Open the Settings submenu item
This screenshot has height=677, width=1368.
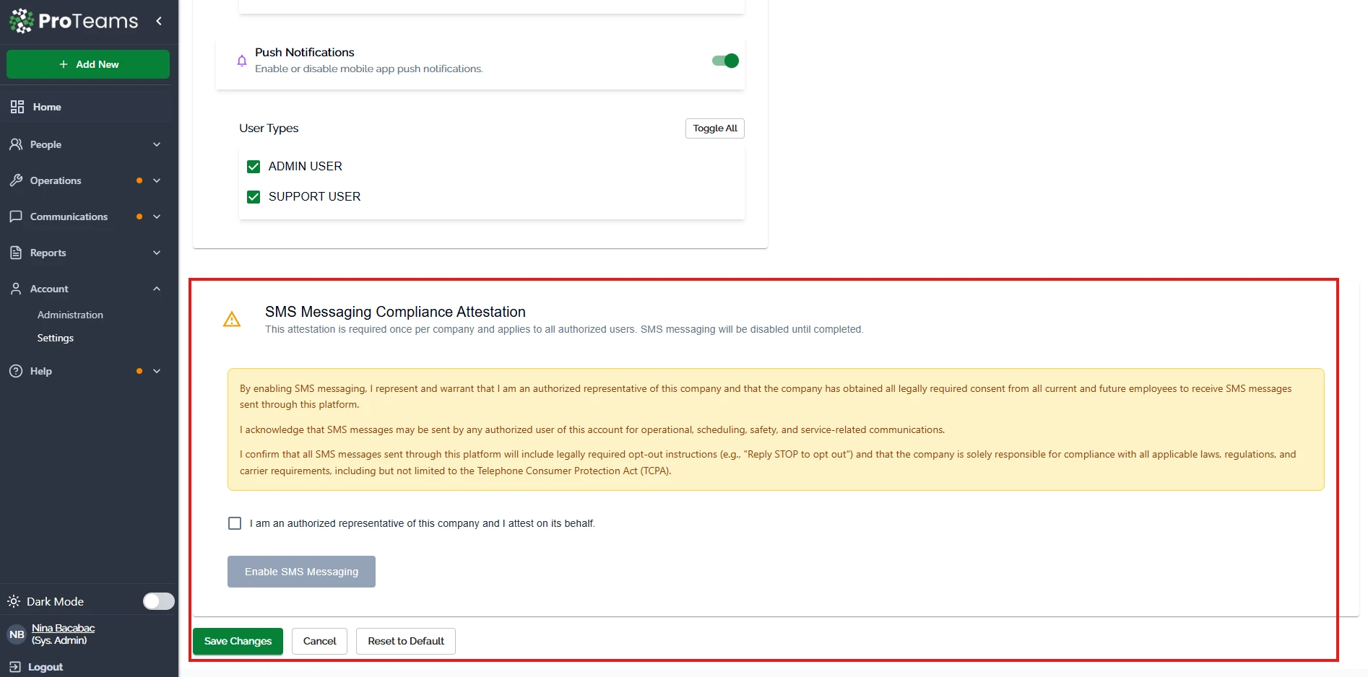click(56, 338)
